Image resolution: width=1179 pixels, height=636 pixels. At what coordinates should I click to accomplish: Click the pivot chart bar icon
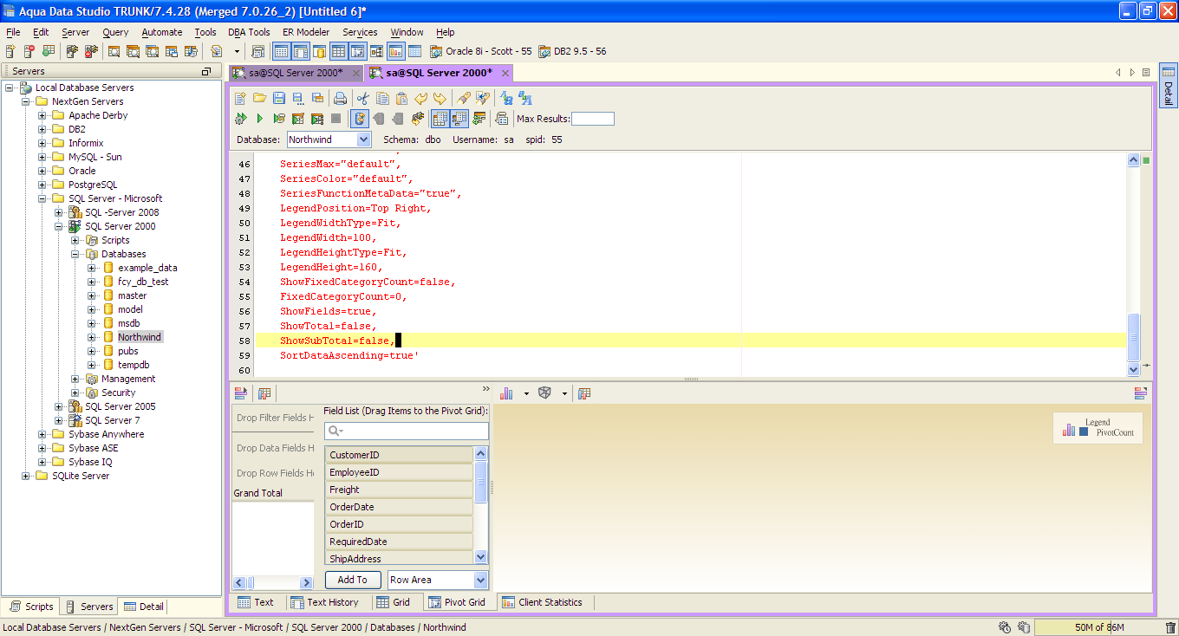(x=507, y=393)
